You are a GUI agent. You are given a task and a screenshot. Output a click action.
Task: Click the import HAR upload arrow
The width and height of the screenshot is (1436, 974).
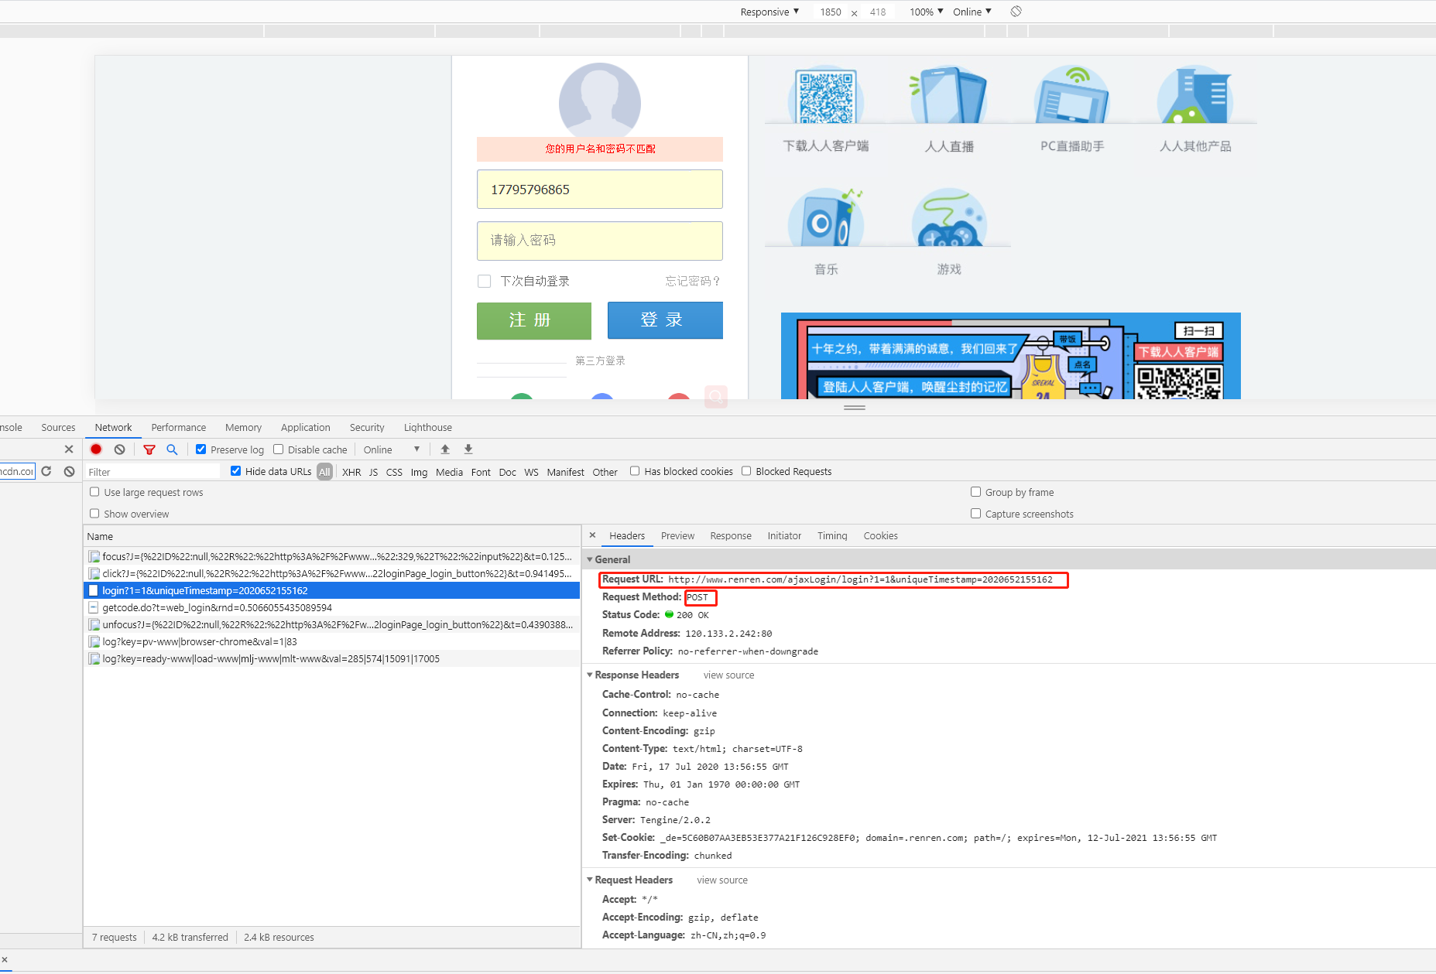click(x=445, y=449)
